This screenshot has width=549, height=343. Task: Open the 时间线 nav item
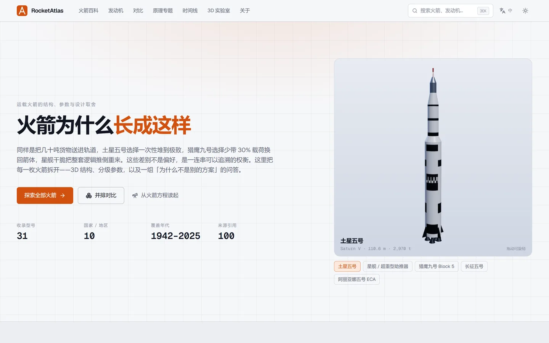tap(190, 11)
